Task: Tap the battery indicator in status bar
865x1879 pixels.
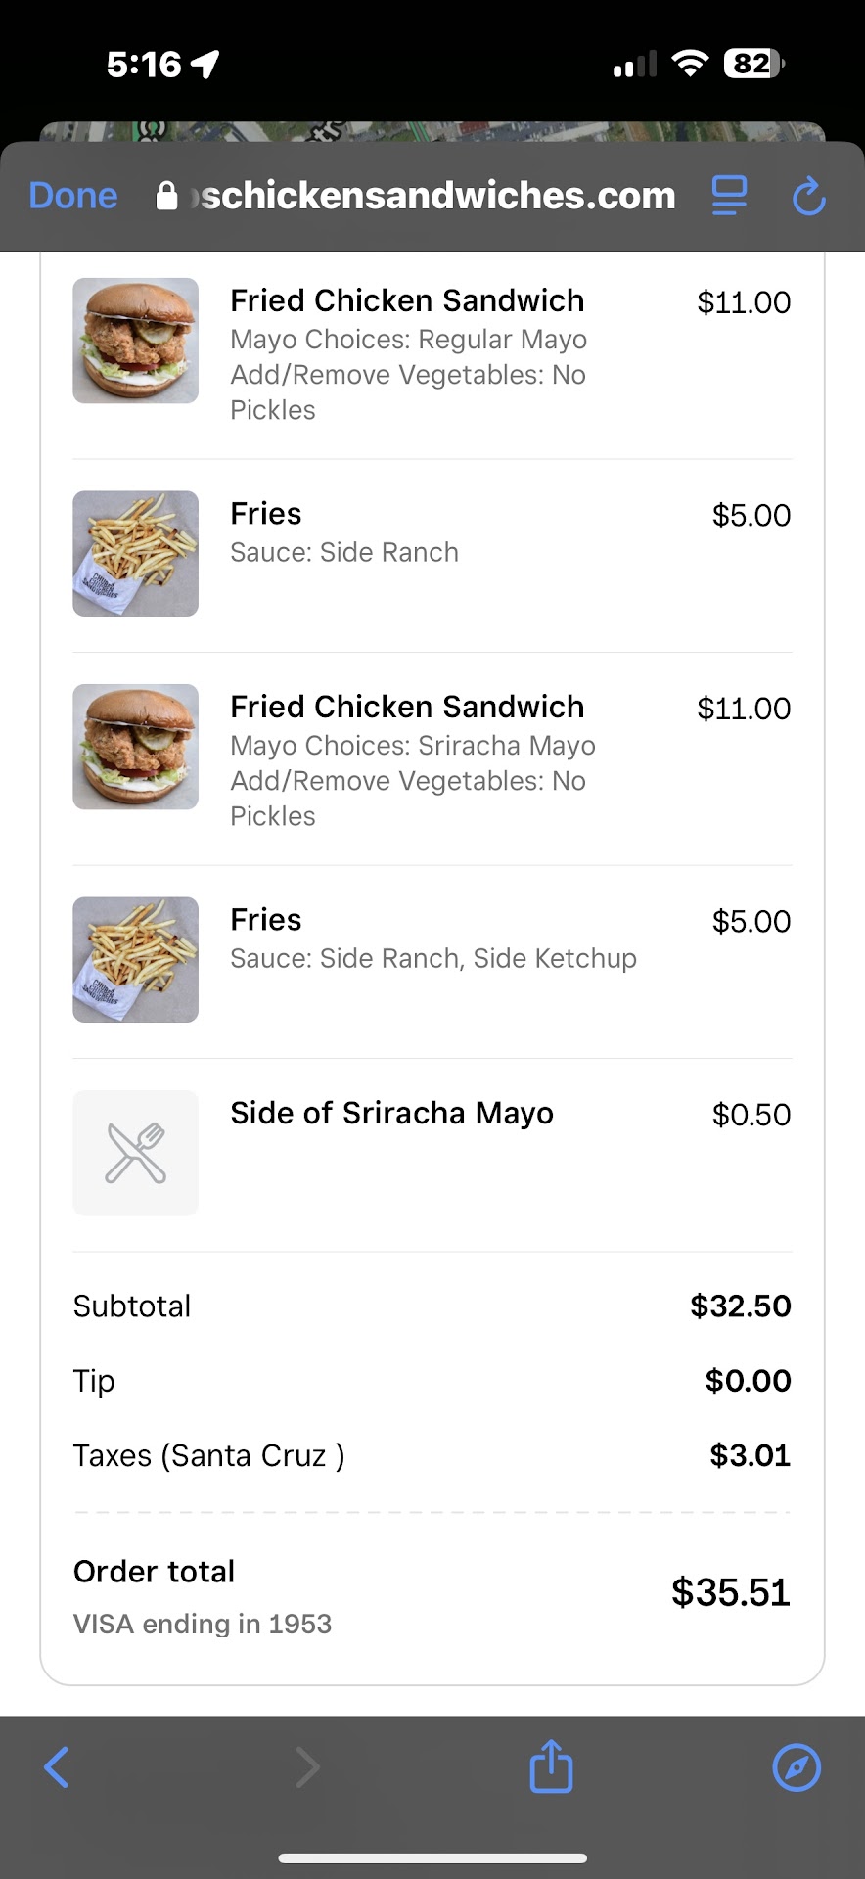Action: click(752, 65)
